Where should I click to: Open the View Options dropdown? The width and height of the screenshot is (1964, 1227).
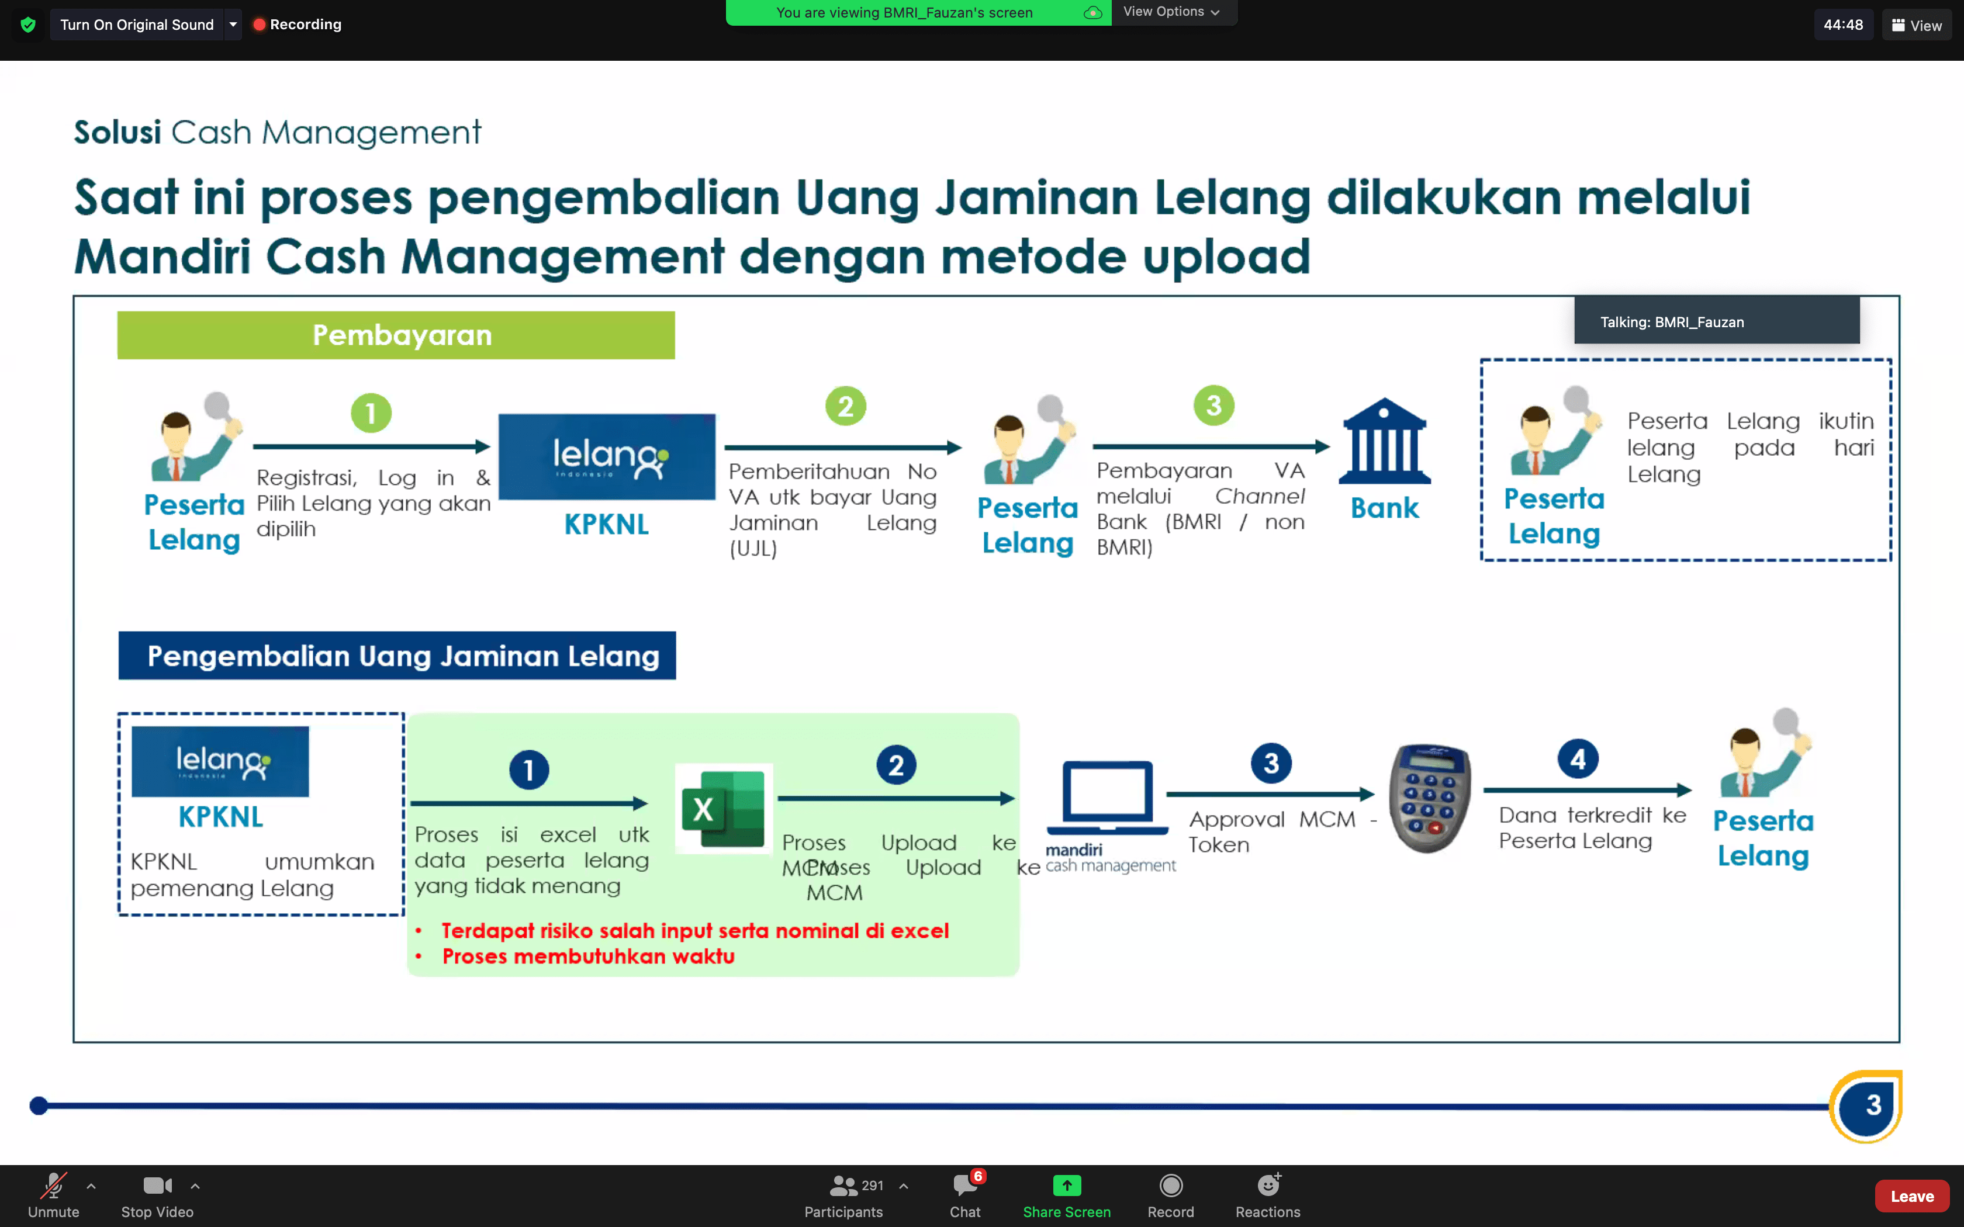point(1171,11)
